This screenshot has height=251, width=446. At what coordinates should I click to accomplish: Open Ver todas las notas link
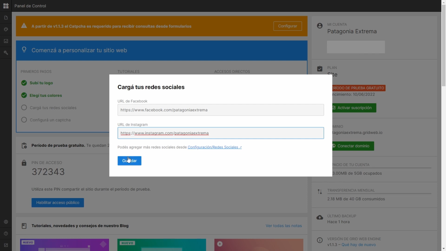click(284, 226)
